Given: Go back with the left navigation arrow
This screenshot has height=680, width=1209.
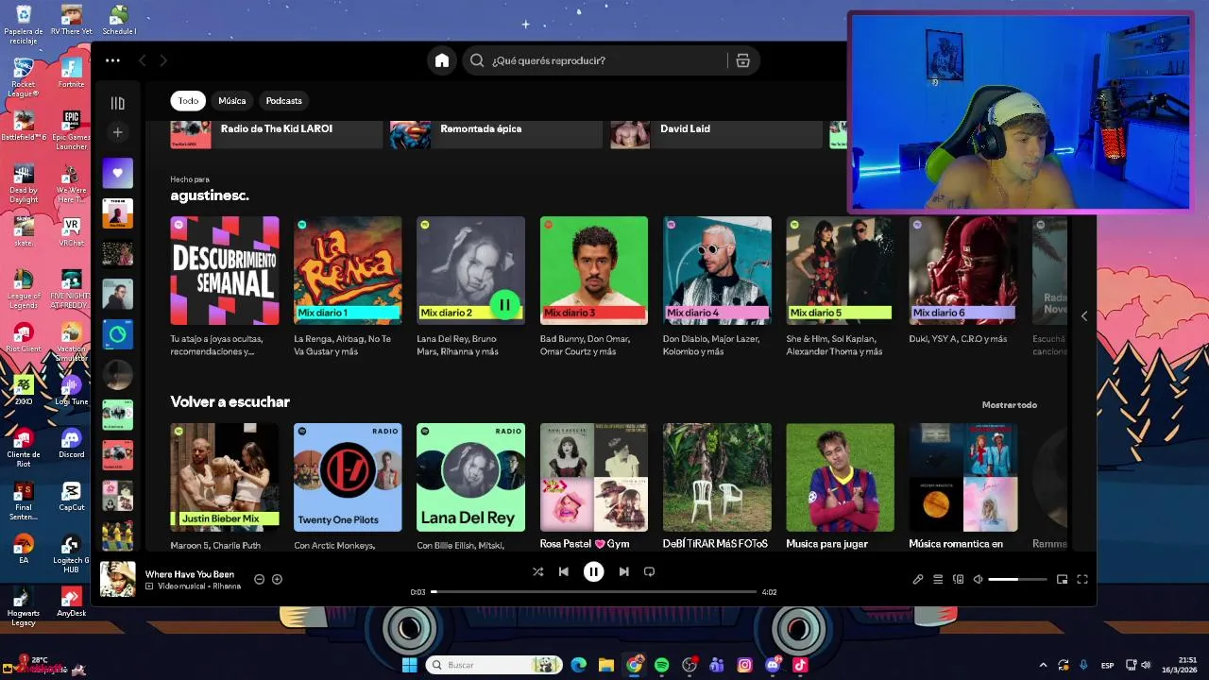Looking at the screenshot, I should [142, 60].
